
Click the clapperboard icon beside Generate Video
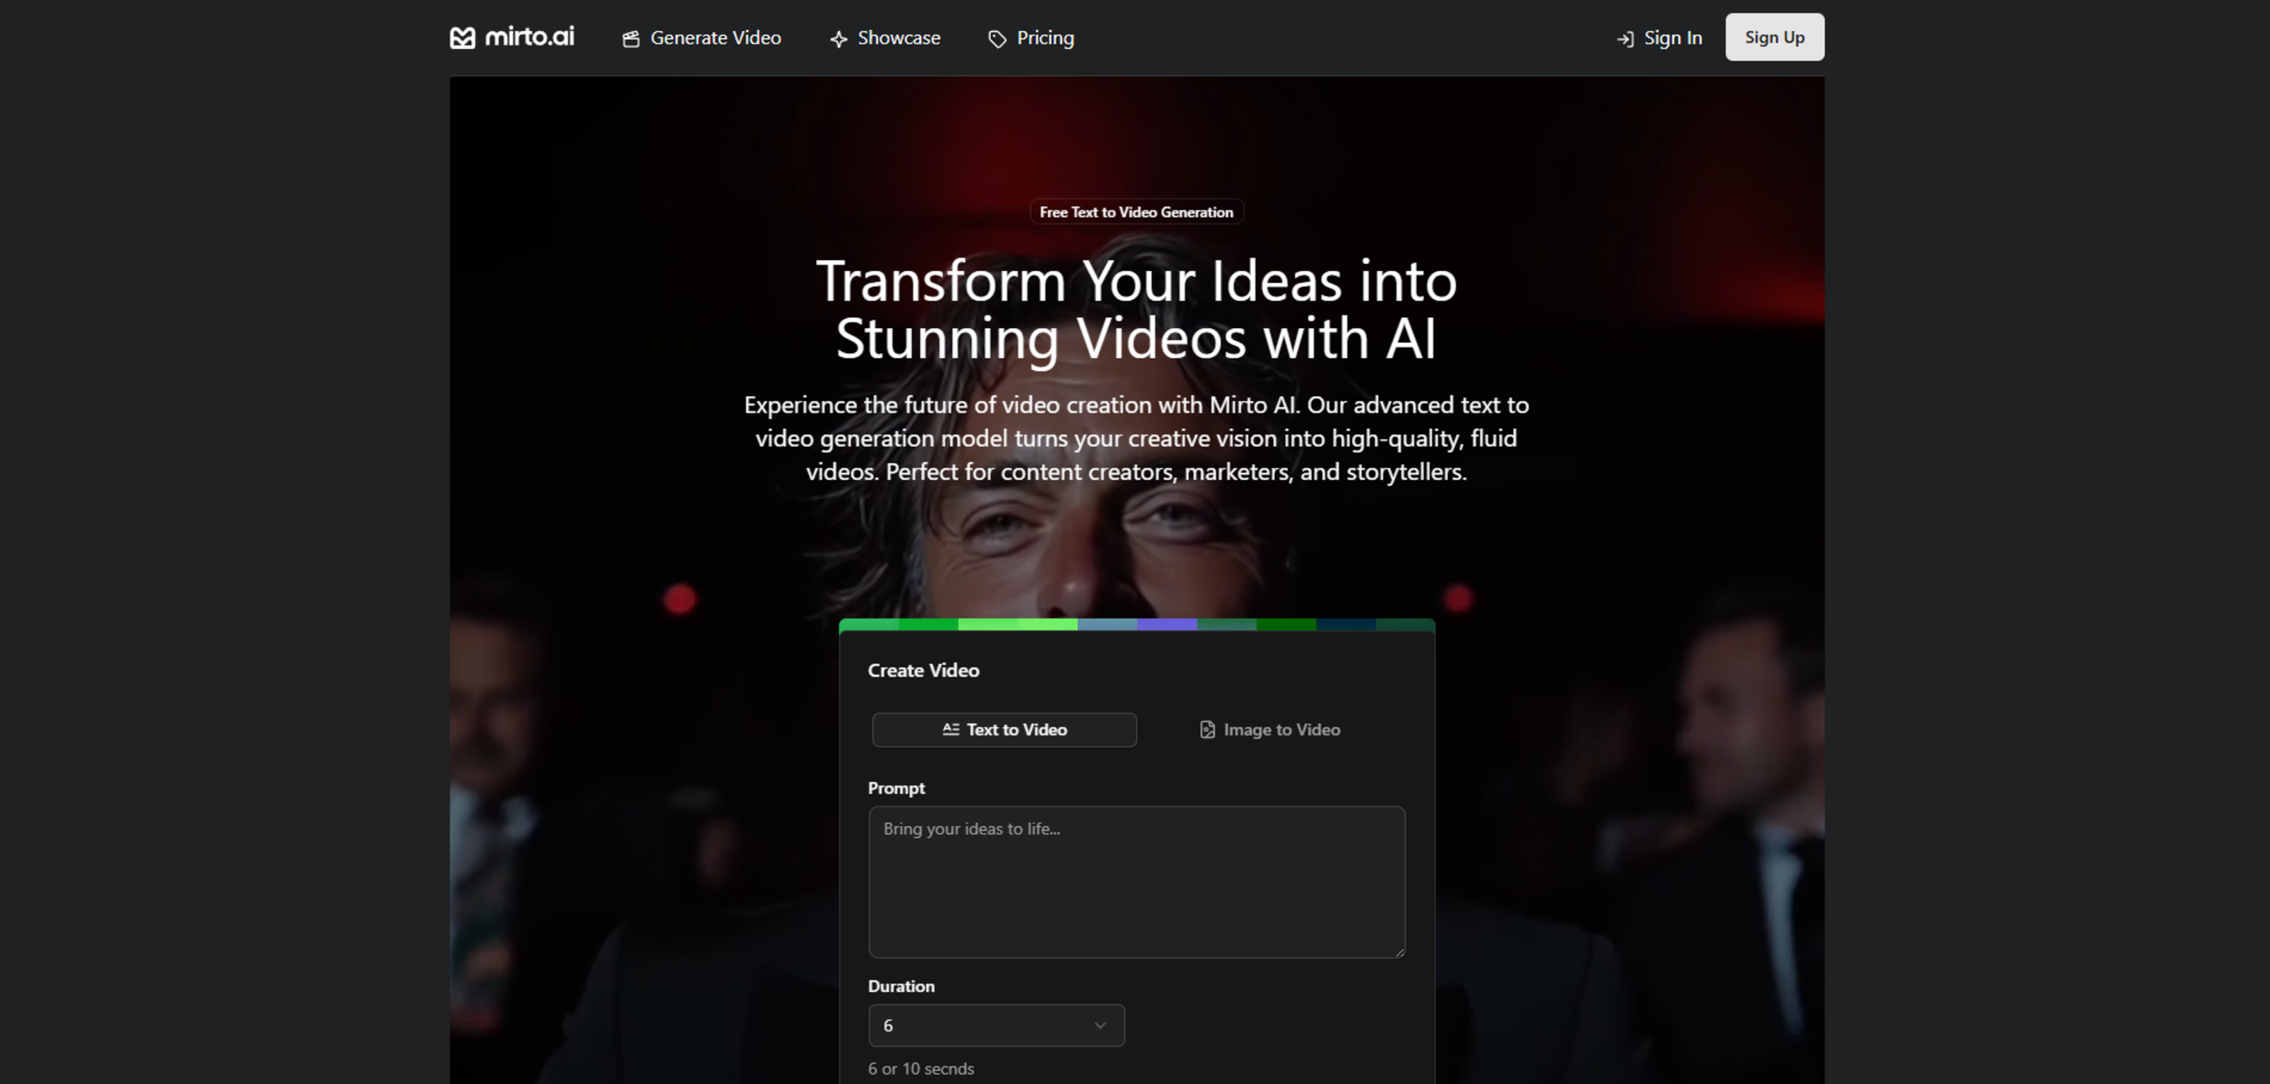(631, 39)
